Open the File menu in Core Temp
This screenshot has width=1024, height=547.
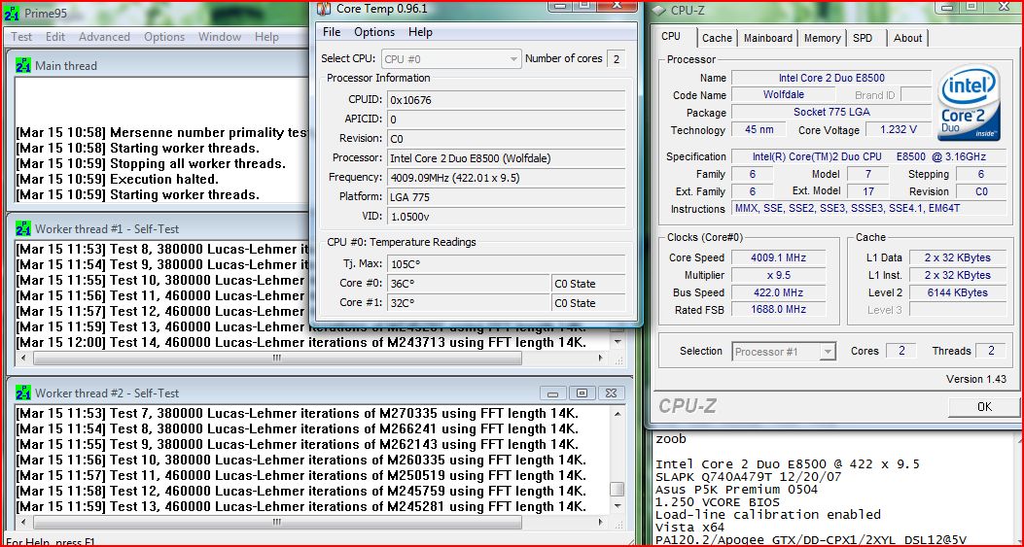click(332, 32)
